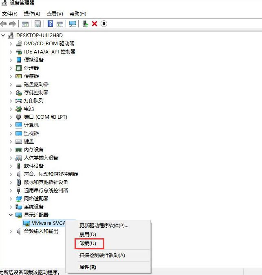Click the 声音、视频和游戏控制器 speaker icon

coord(19,174)
